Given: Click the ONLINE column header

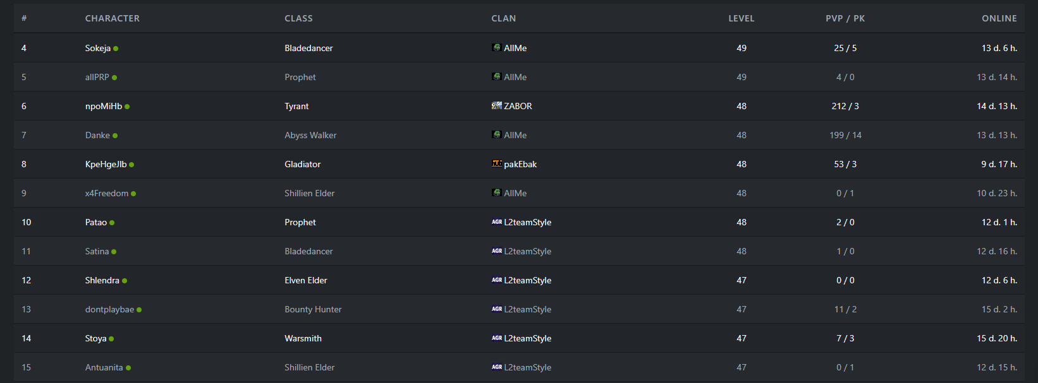Looking at the screenshot, I should tap(999, 18).
